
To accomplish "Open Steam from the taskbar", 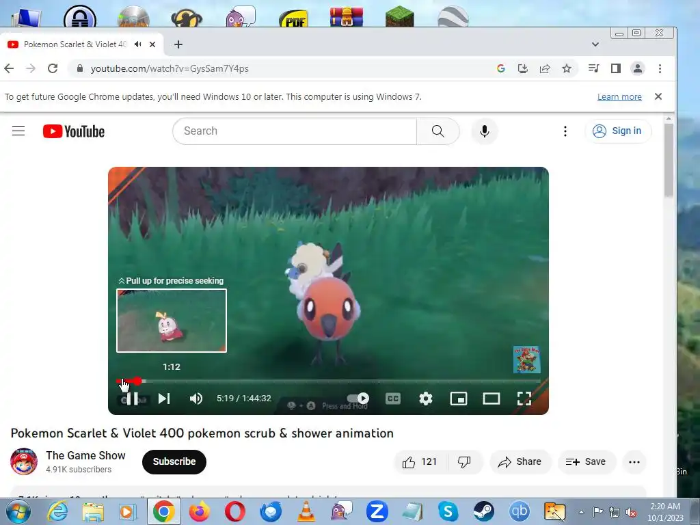I will (483, 511).
